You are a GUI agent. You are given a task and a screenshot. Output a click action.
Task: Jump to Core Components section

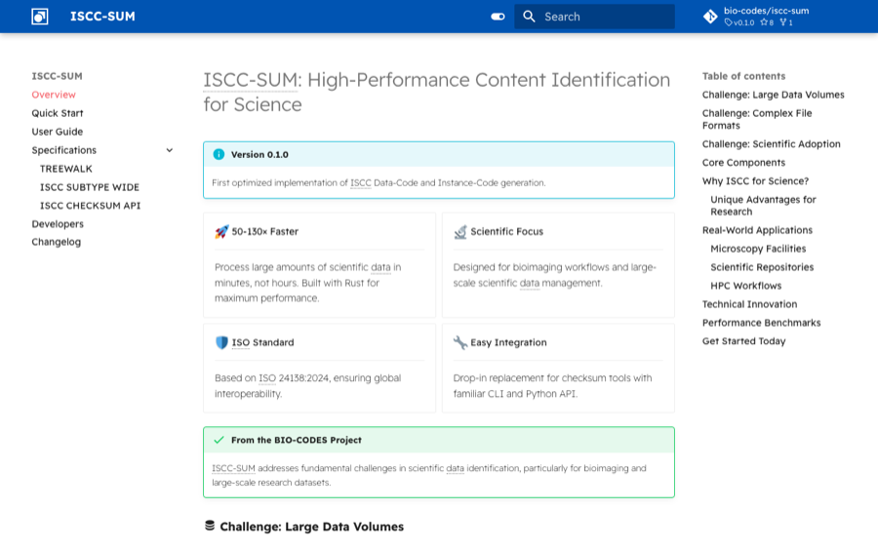coord(743,162)
